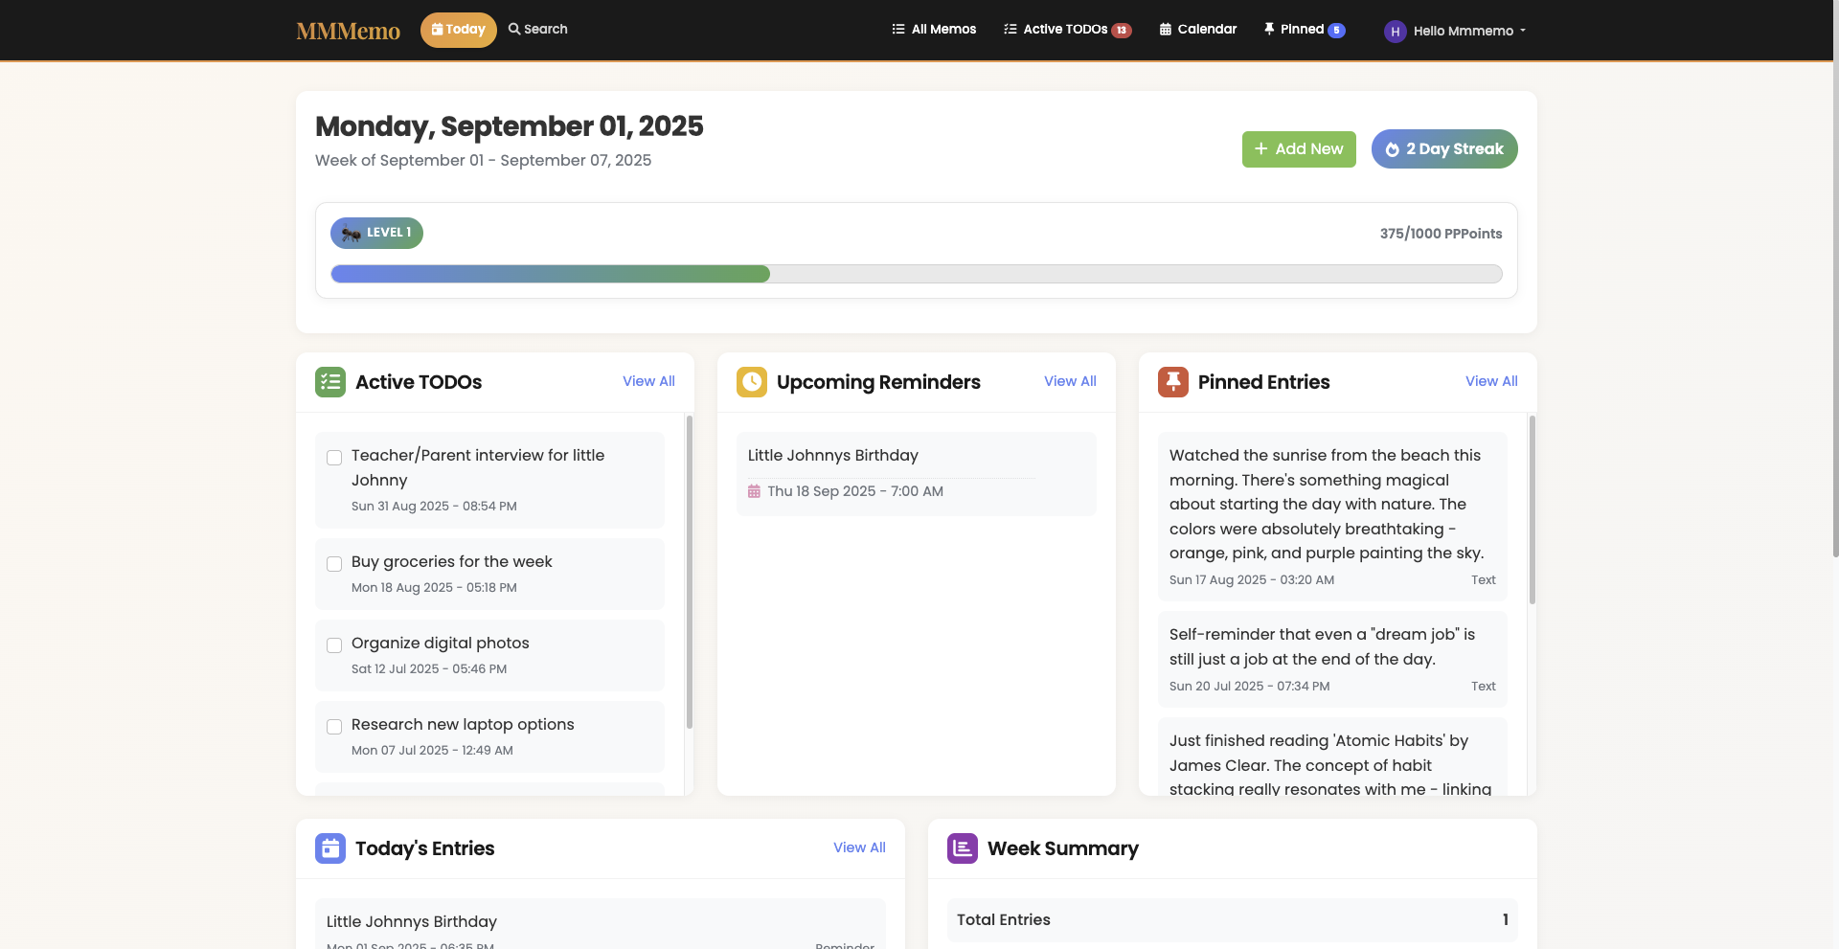Viewport: 1839px width, 949px height.
Task: Click the Sun 31 Aug 2025 - 08:54 PM timestamp
Action: click(x=434, y=507)
